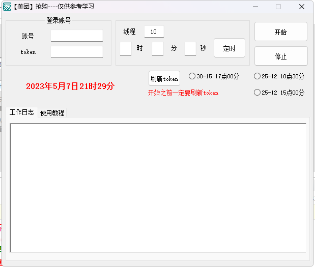Click inside the empty work log area
Viewport: 315px width, 268px height.
pos(158,187)
